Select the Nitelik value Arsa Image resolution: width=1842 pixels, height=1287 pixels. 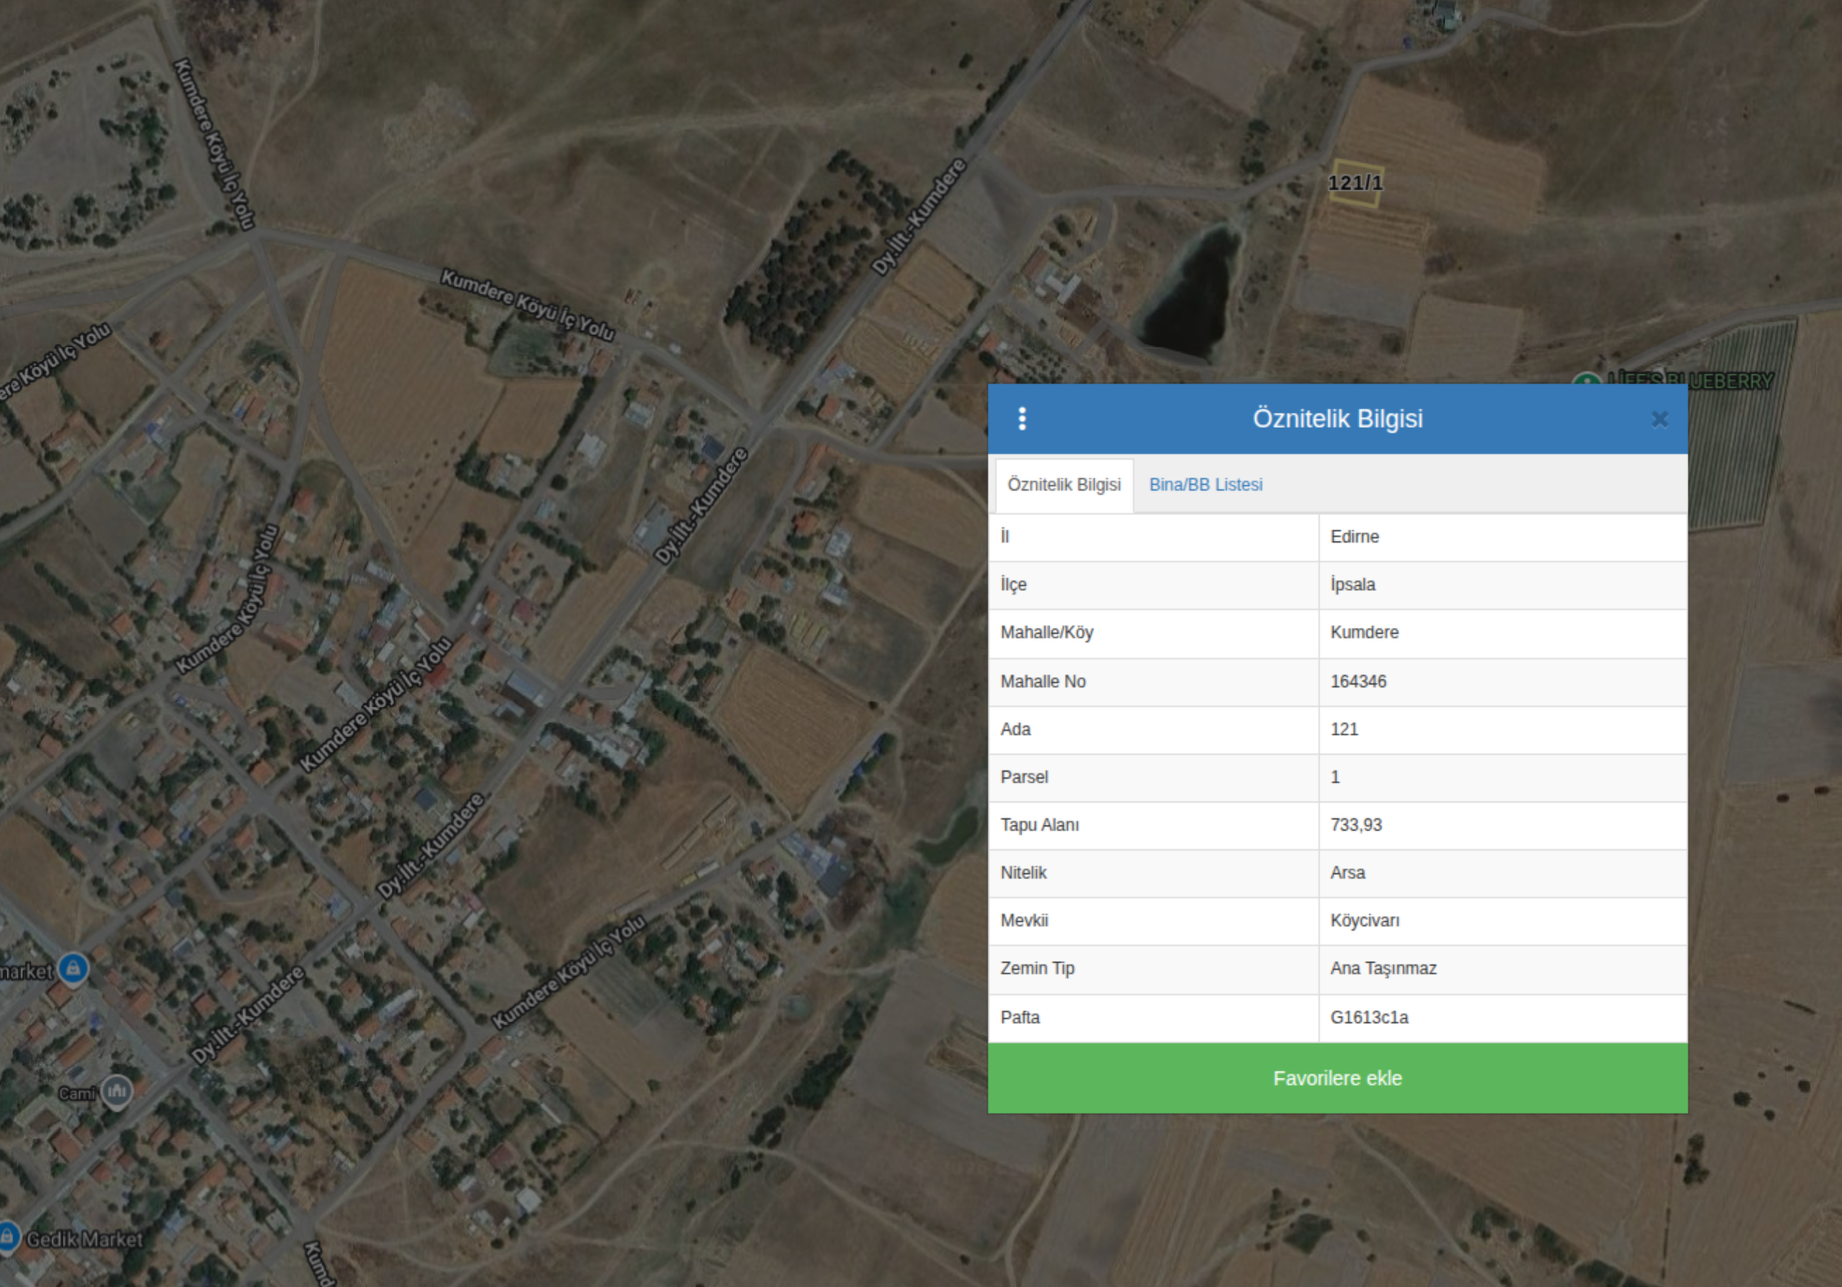1503,873
